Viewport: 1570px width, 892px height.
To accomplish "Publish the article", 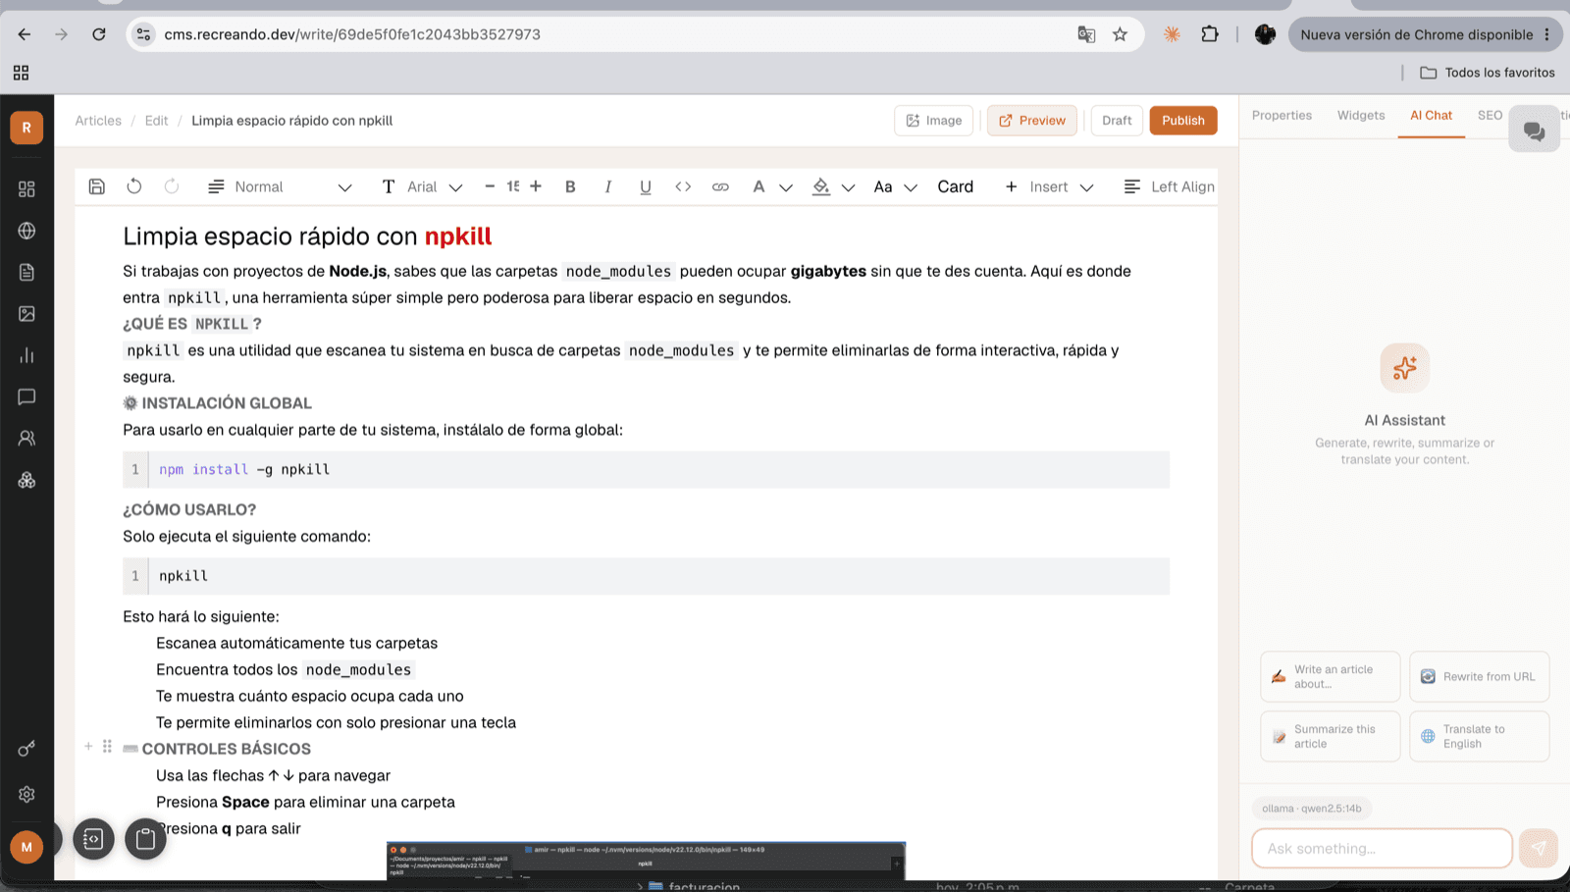I will click(x=1183, y=121).
